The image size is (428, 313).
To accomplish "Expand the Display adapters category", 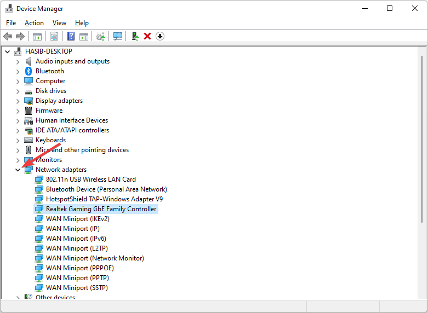I will pyautogui.click(x=18, y=101).
